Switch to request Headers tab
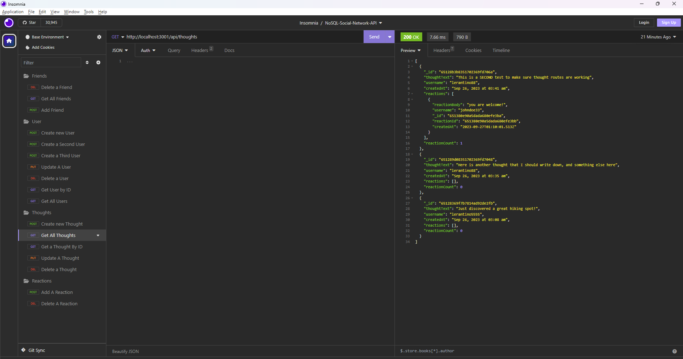Viewport: 683px width, 359px height. tap(202, 51)
